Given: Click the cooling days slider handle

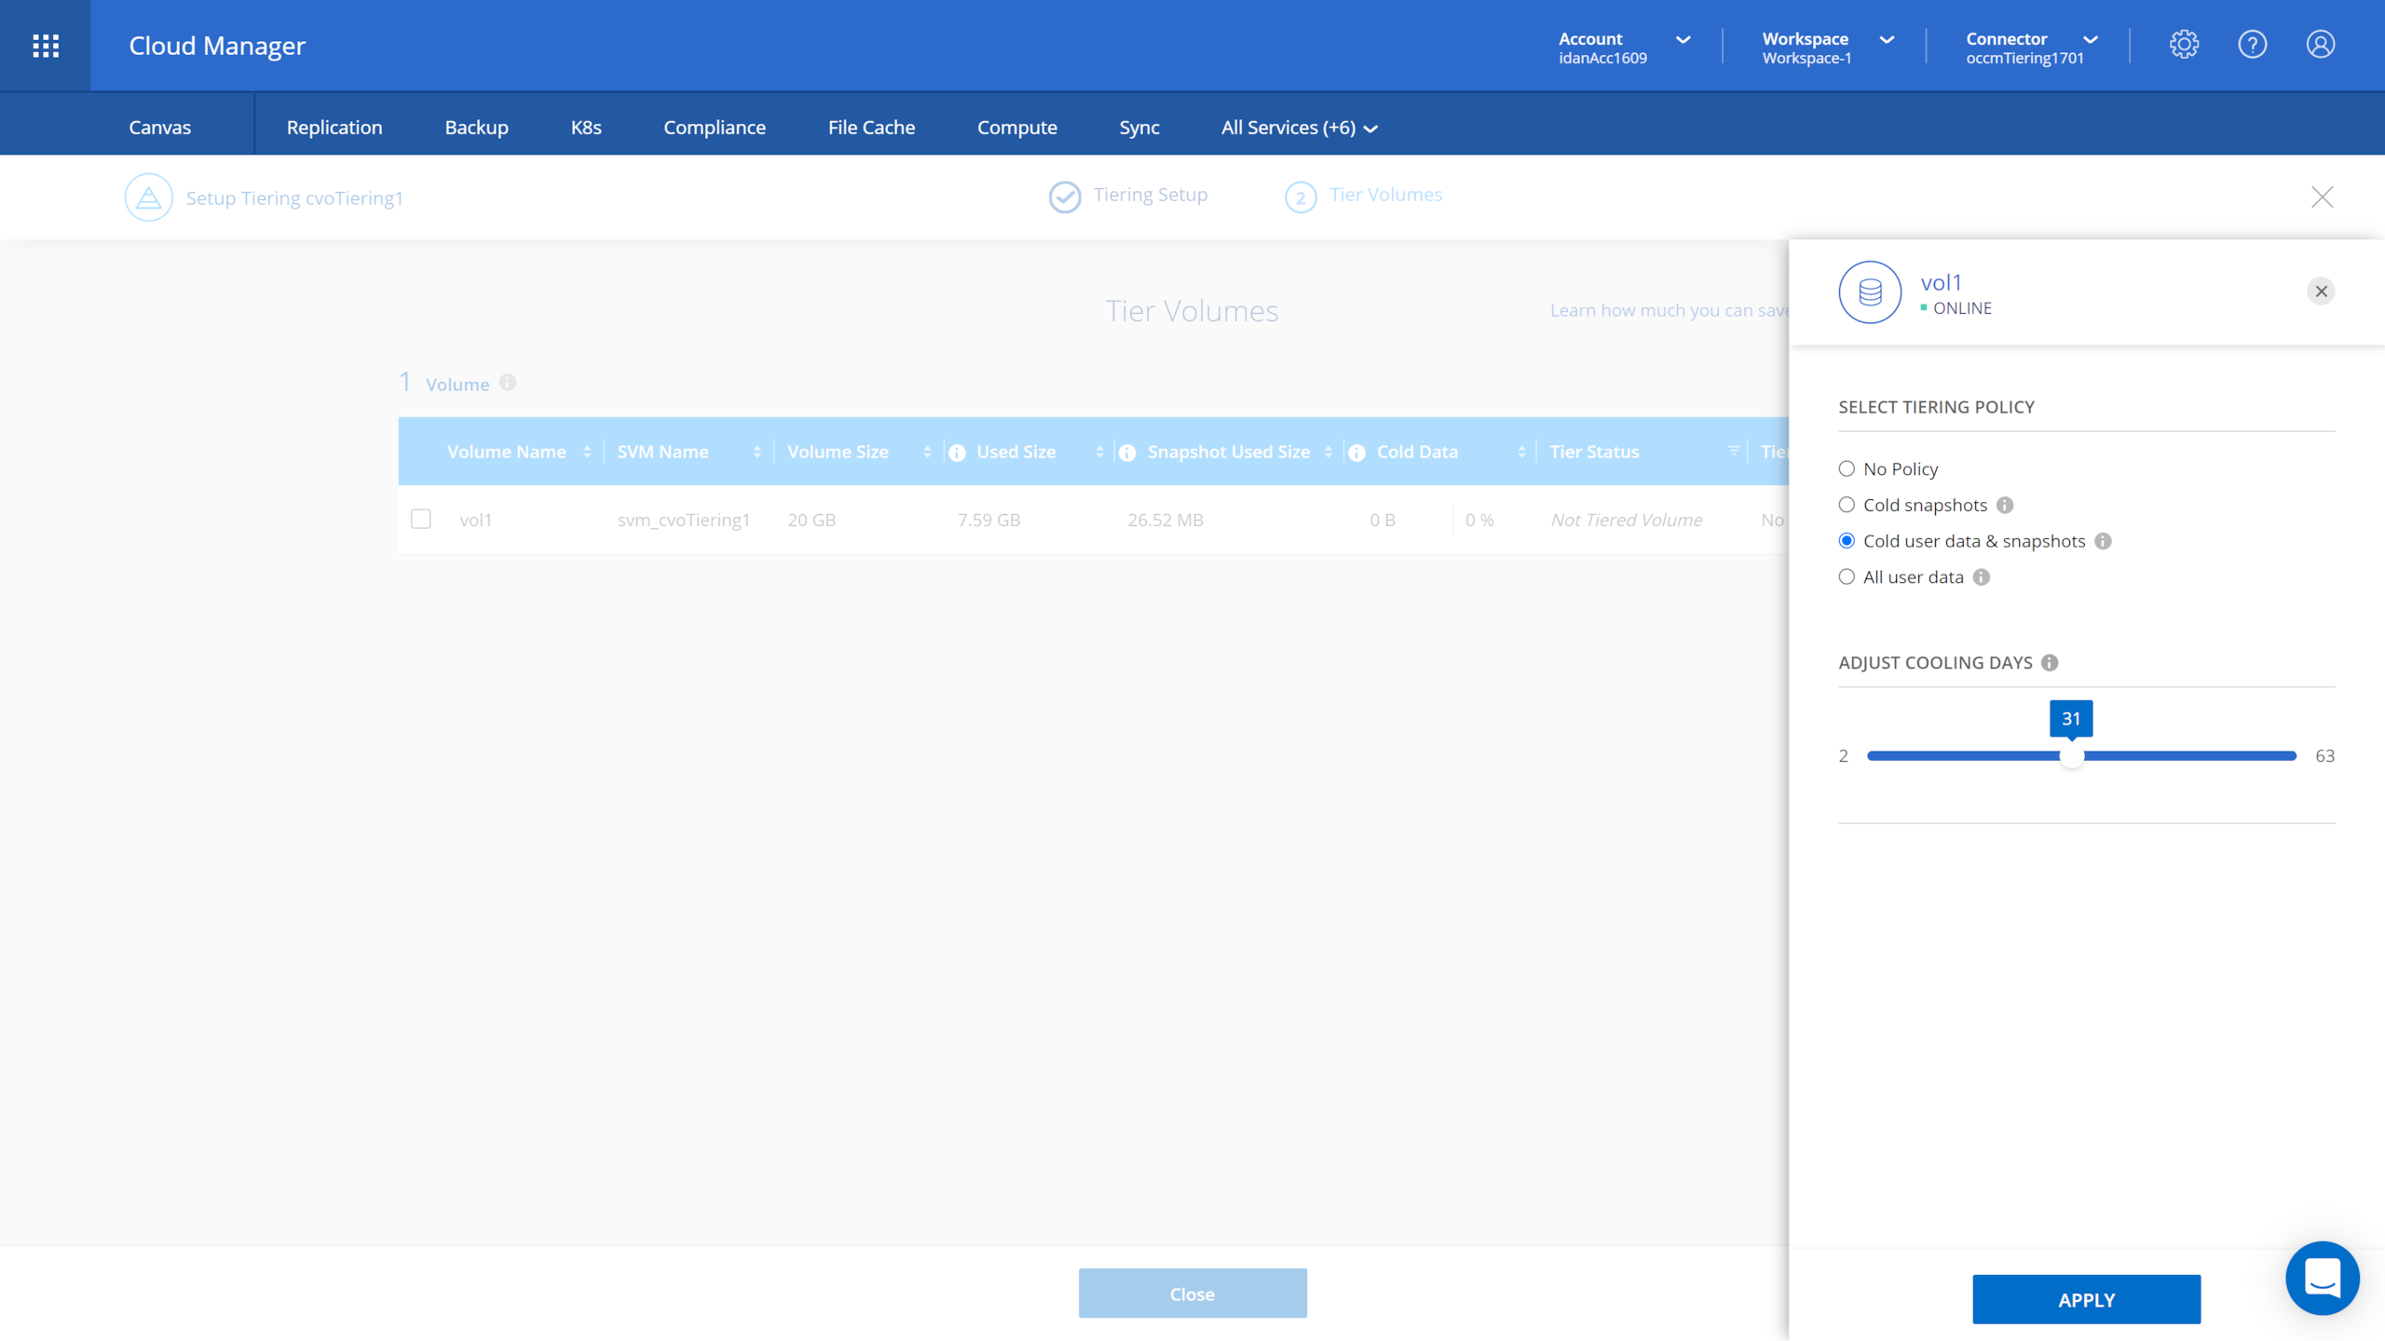Looking at the screenshot, I should pyautogui.click(x=2071, y=756).
